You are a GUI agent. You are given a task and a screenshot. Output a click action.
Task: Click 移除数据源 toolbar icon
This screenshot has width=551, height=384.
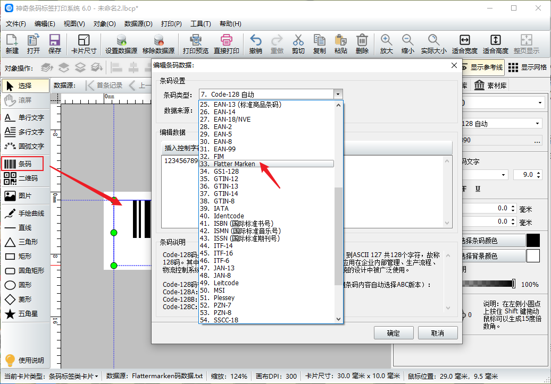(x=158, y=44)
